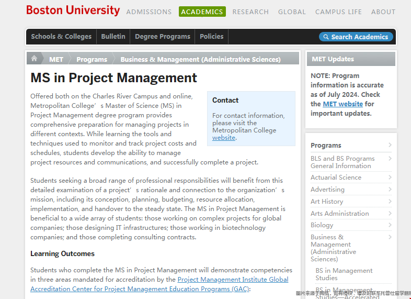
Task: Open BS in Management Studies sublink
Action: [344, 274]
